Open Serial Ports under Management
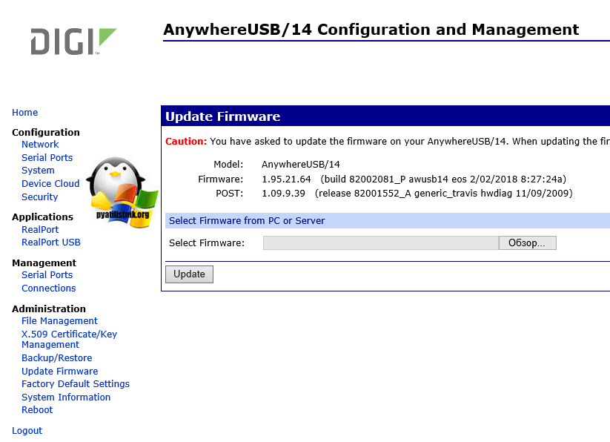 (x=47, y=274)
